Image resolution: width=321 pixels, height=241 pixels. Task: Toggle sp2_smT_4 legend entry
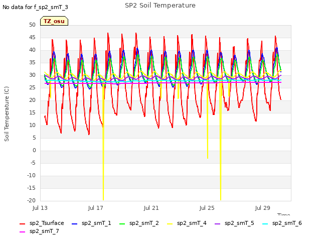pyautogui.click(x=187, y=223)
